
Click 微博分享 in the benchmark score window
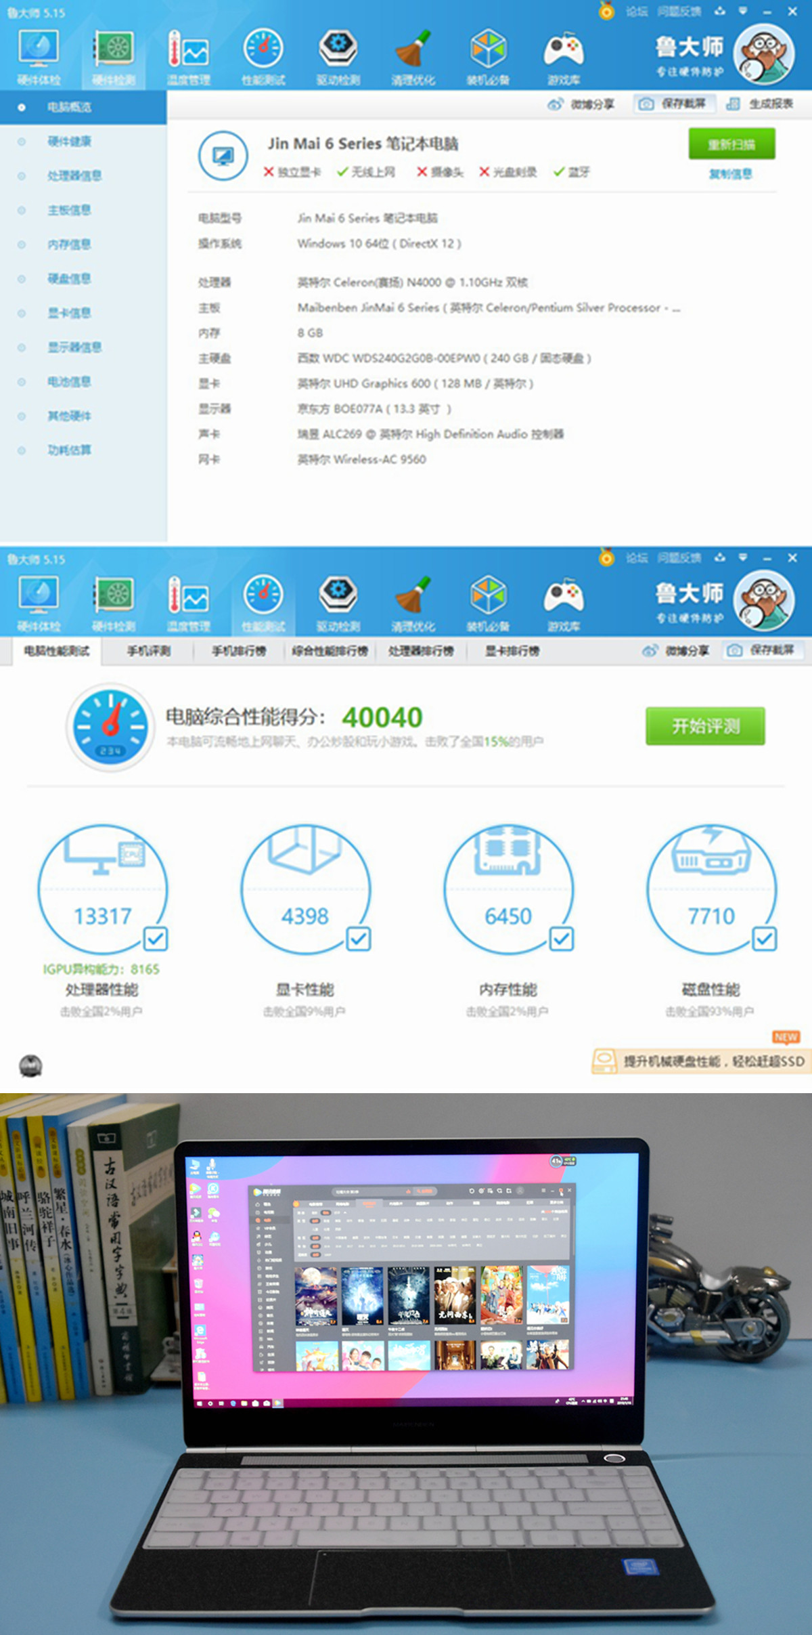coord(675,651)
